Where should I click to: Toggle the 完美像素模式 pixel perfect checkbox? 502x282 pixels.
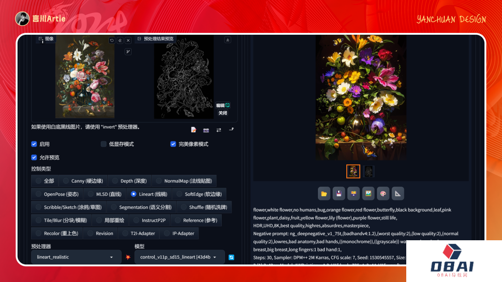pos(173,144)
